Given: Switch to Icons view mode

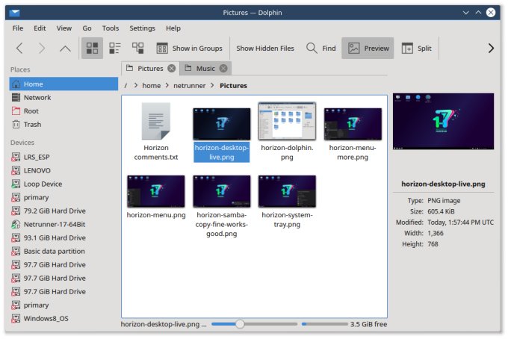Looking at the screenshot, I should point(93,48).
